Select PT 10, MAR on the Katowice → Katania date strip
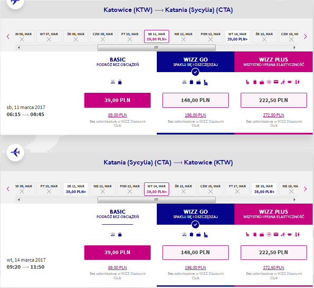The height and width of the screenshot is (288, 314). point(130,36)
